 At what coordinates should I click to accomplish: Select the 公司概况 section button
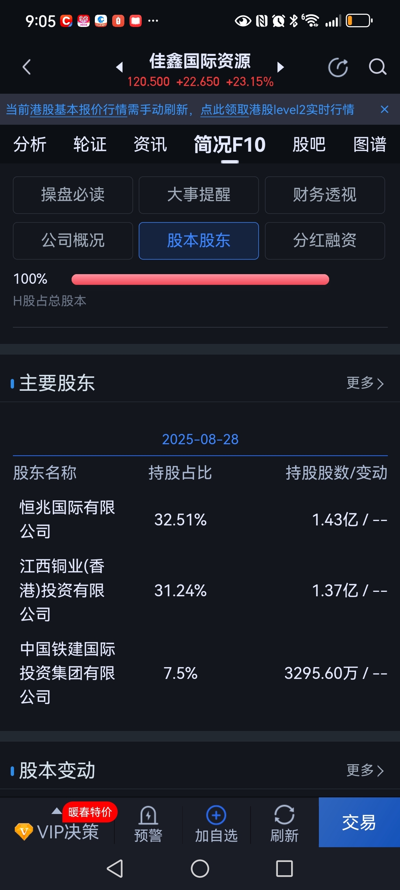73,241
